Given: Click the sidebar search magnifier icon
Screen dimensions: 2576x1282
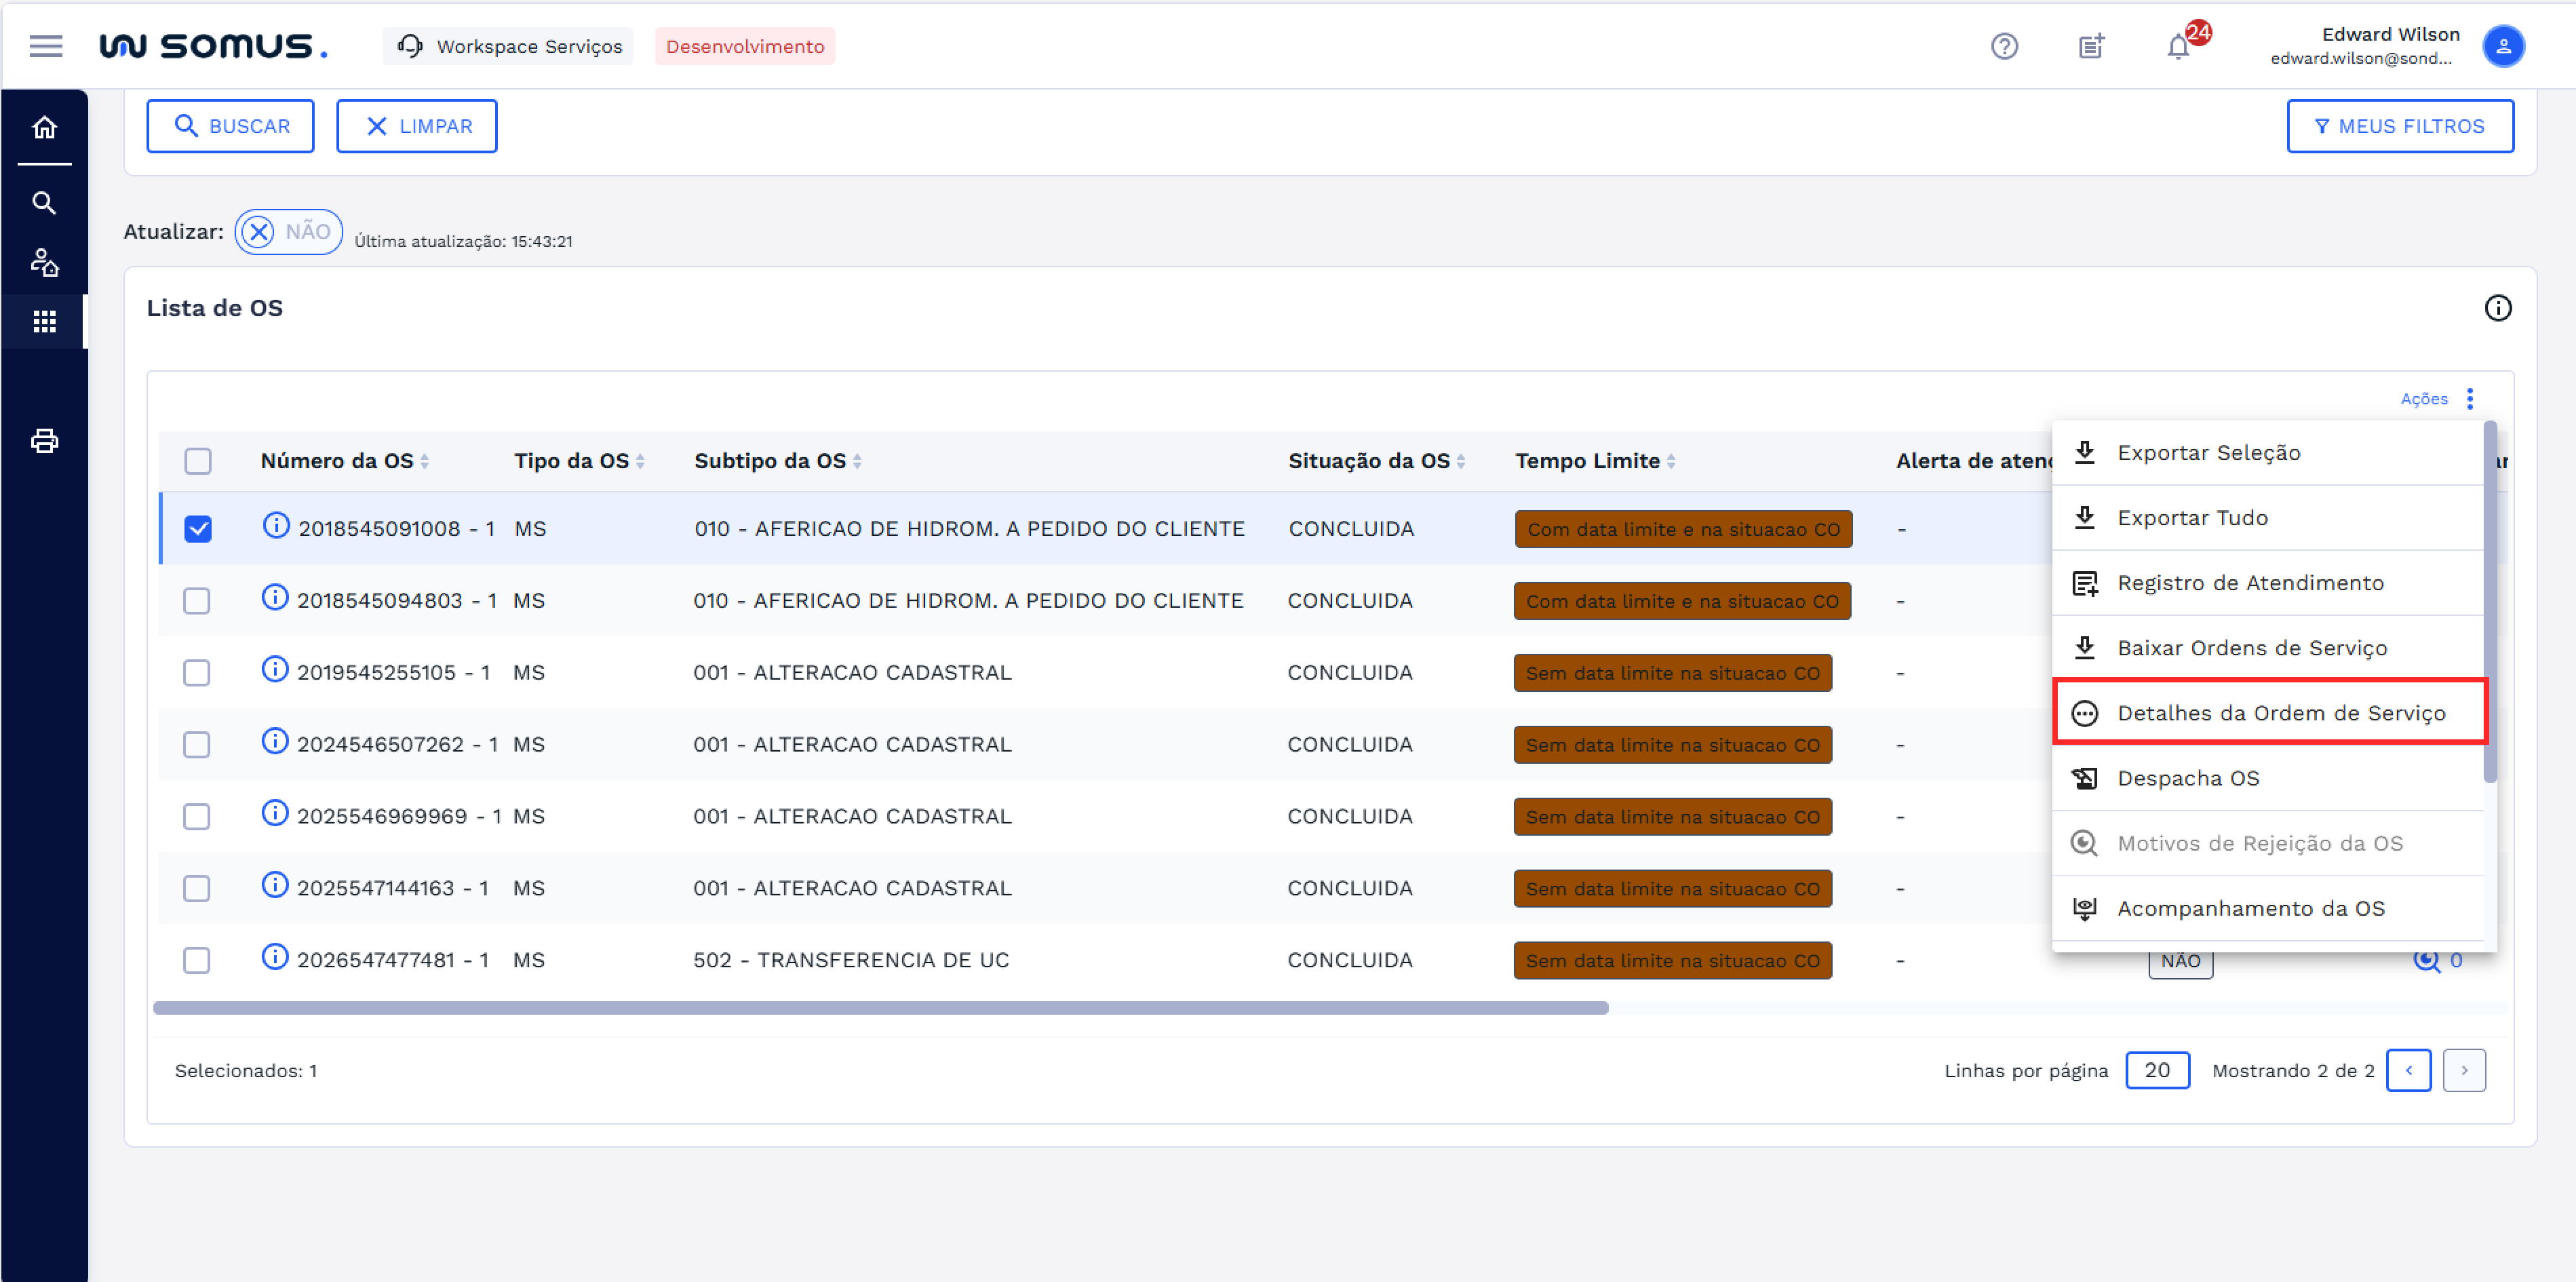Looking at the screenshot, I should [x=44, y=203].
